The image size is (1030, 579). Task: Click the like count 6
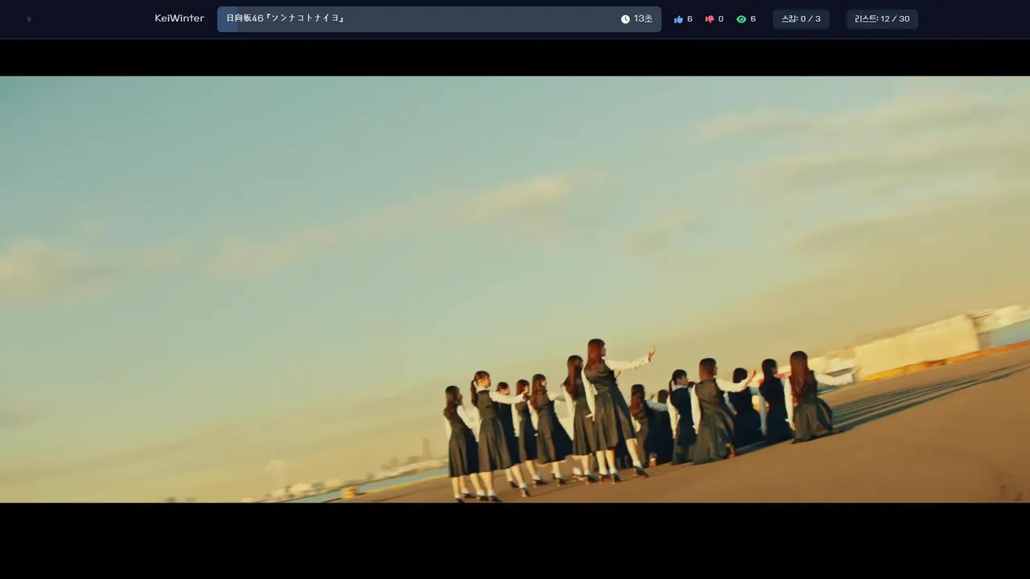coord(690,19)
